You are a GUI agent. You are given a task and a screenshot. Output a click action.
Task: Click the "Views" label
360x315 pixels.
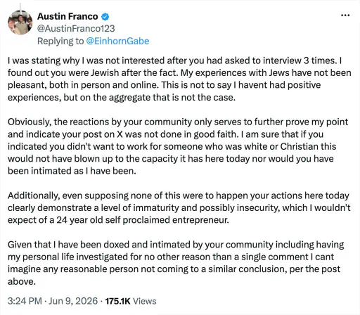(x=144, y=301)
